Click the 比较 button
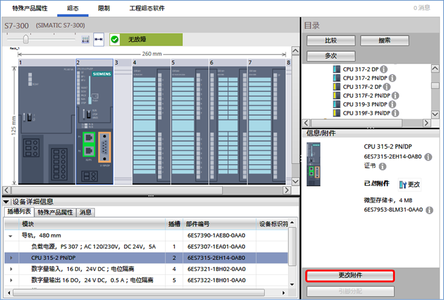The width and height of the screenshot is (444, 300). point(331,41)
